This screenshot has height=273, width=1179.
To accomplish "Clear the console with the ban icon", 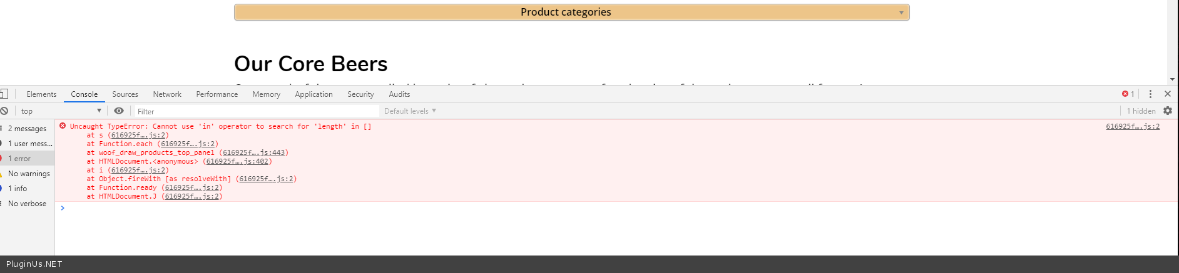I will pos(4,111).
